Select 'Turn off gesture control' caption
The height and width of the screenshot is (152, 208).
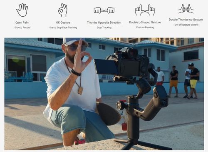186,25
